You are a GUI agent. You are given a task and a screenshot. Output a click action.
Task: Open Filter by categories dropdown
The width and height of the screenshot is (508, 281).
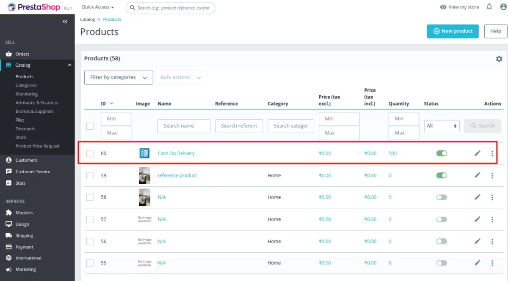[x=119, y=77]
